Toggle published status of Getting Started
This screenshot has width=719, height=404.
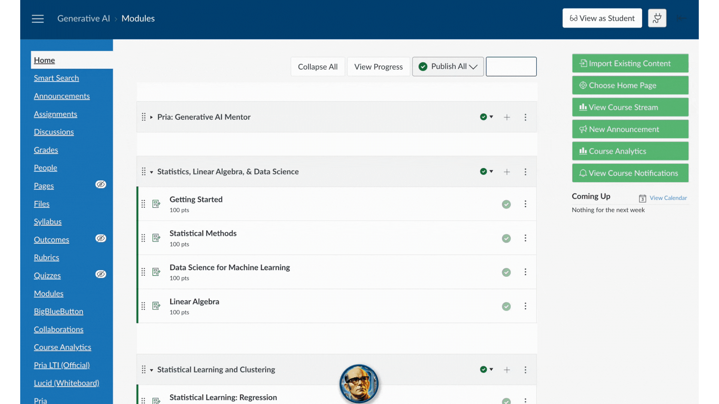tap(506, 204)
